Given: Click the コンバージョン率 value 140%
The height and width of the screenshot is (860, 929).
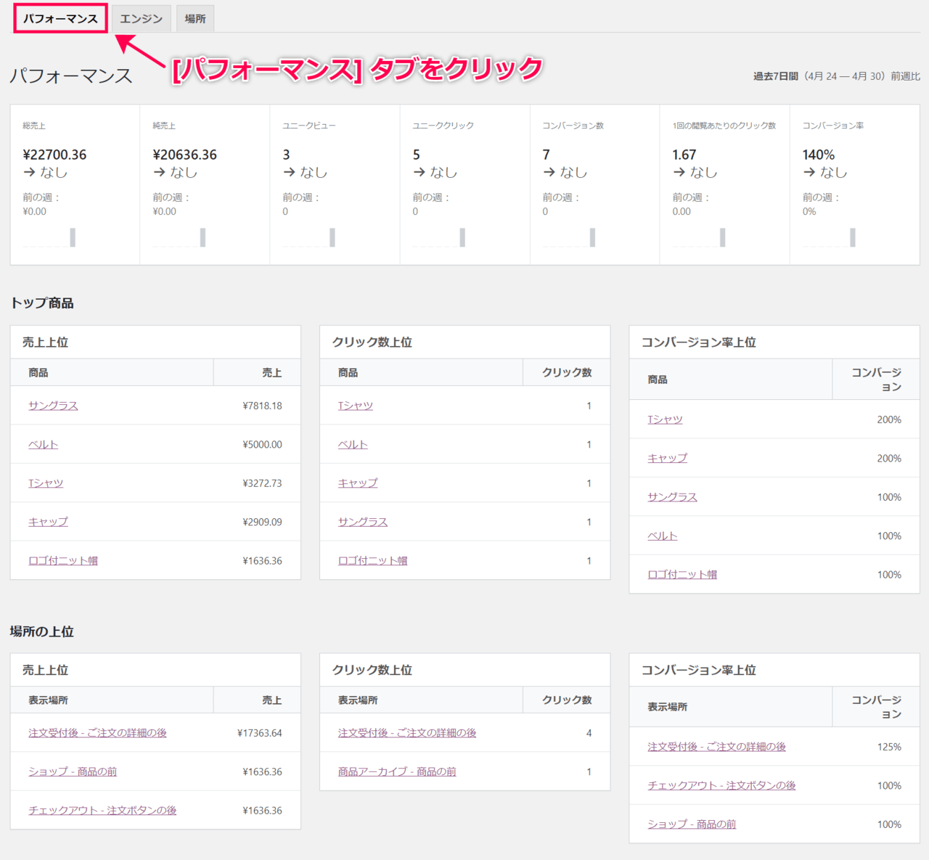Looking at the screenshot, I should pyautogui.click(x=818, y=155).
